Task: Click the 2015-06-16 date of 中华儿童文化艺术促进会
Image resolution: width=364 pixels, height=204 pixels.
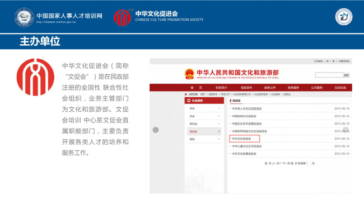Action: point(342,146)
